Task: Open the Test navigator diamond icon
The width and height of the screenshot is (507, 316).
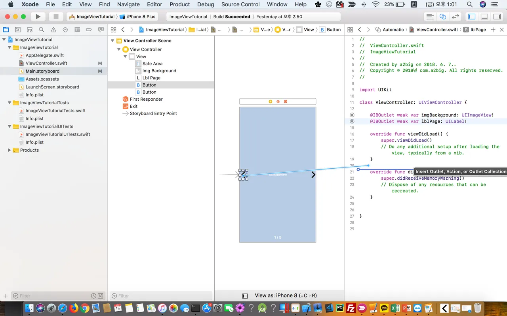Action: pyautogui.click(x=65, y=30)
